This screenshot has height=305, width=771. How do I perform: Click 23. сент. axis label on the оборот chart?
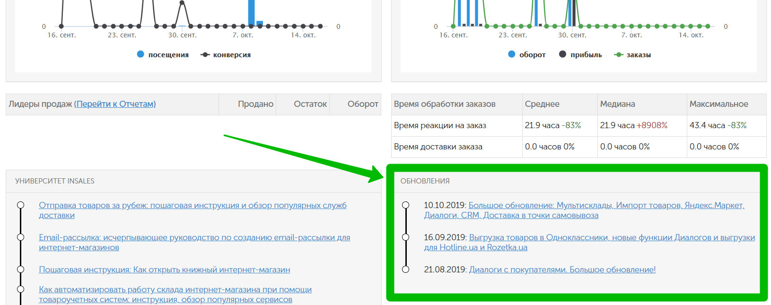[x=513, y=35]
